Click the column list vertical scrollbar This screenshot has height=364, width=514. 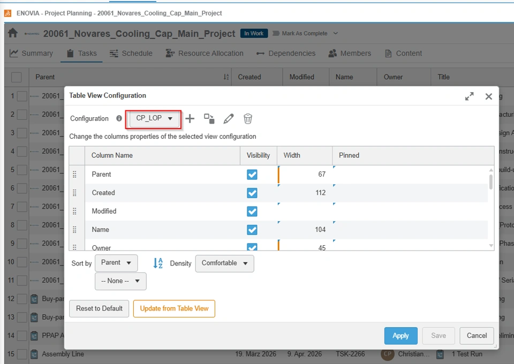491,182
